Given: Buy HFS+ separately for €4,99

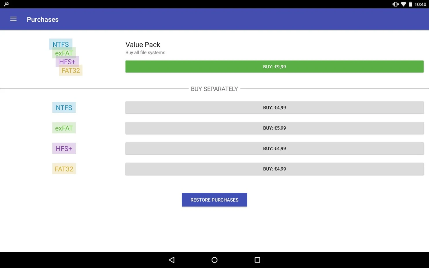Looking at the screenshot, I should pos(274,148).
